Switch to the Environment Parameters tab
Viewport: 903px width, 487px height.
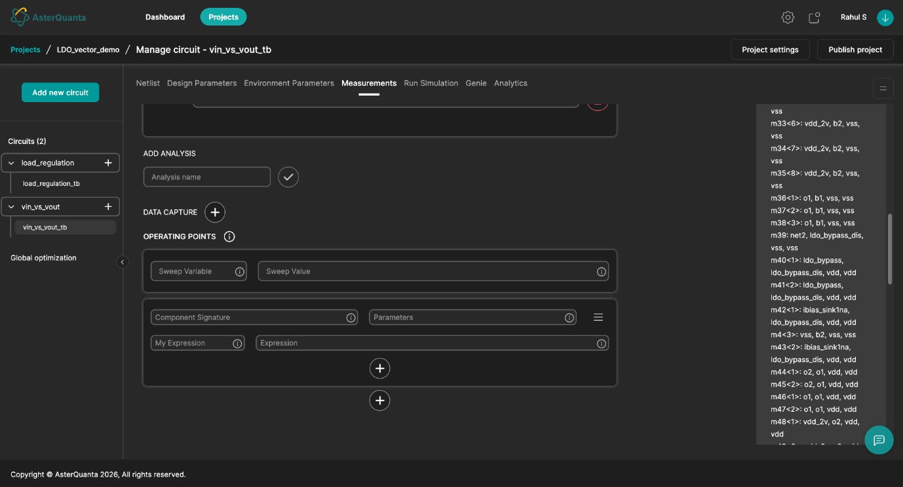tap(289, 83)
